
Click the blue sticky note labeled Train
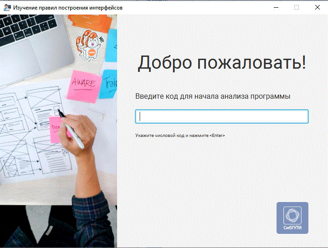tap(109, 83)
